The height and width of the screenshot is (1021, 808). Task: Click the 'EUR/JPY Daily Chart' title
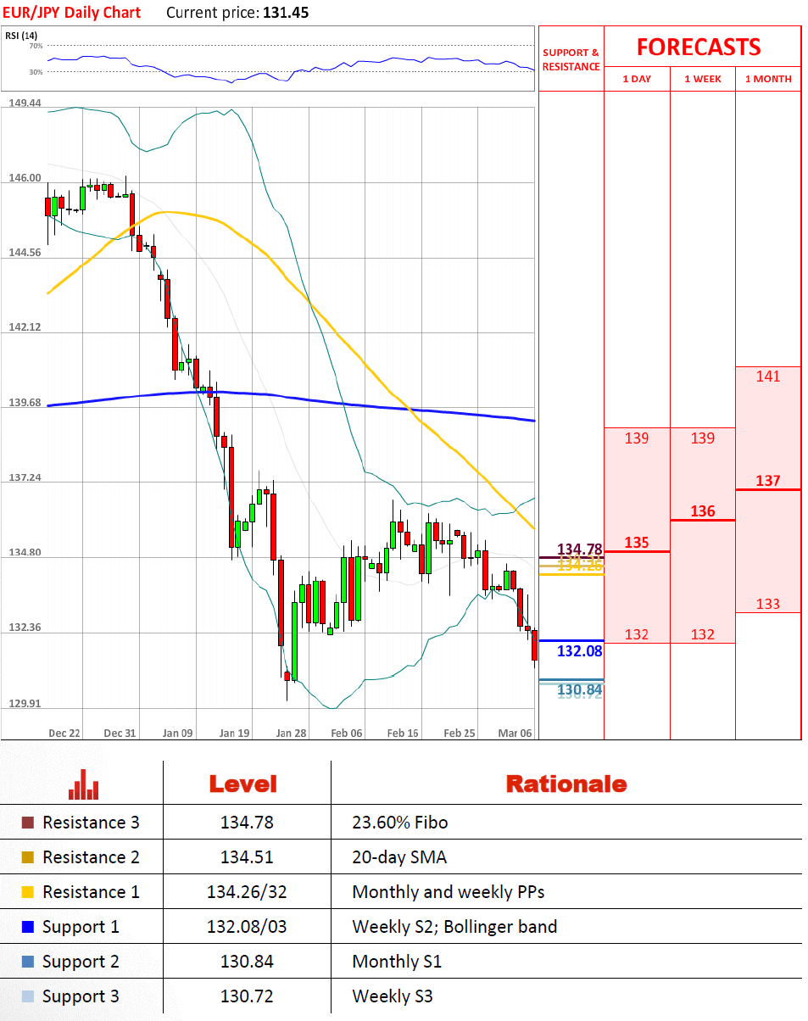point(70,13)
